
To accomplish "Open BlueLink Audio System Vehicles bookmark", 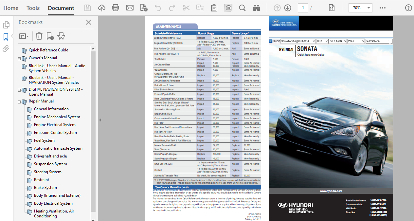I will (57, 68).
